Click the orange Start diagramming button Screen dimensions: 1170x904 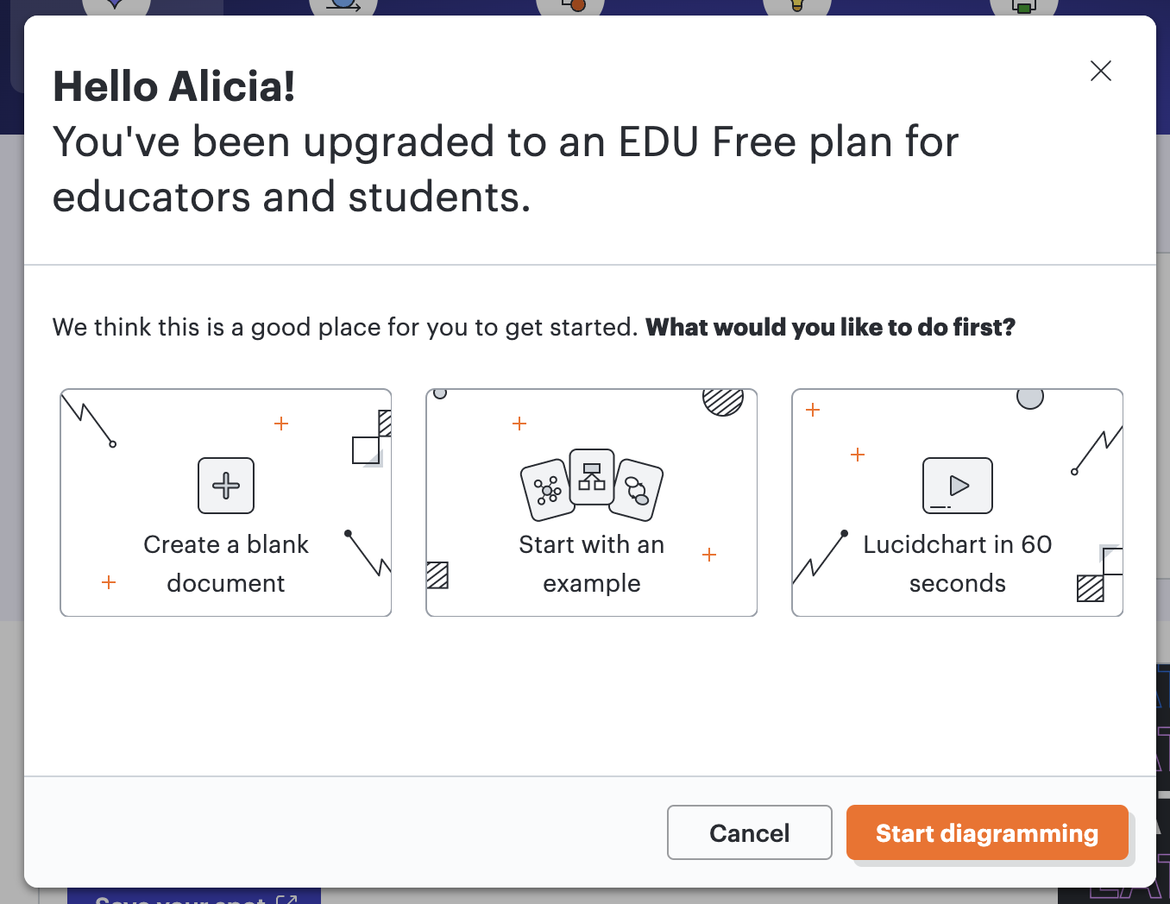tap(987, 832)
